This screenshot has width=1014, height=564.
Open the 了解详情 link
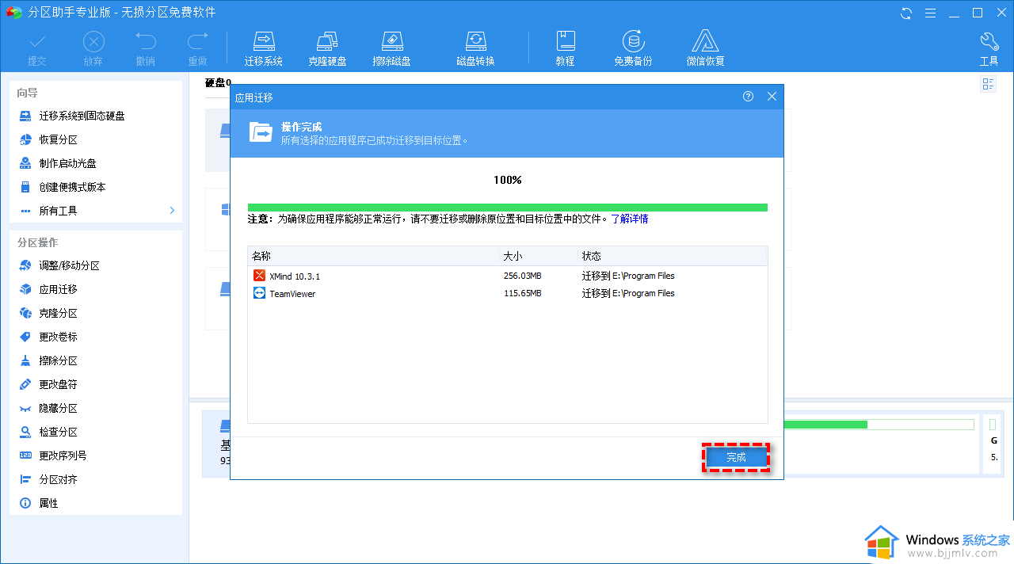[x=629, y=219]
